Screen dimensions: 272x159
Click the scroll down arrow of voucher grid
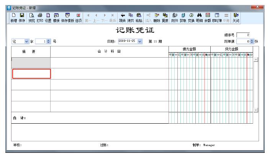point(256,110)
